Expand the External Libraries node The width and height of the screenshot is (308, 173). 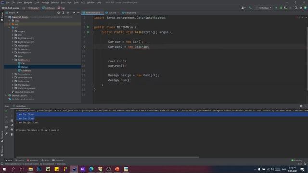point(6,96)
